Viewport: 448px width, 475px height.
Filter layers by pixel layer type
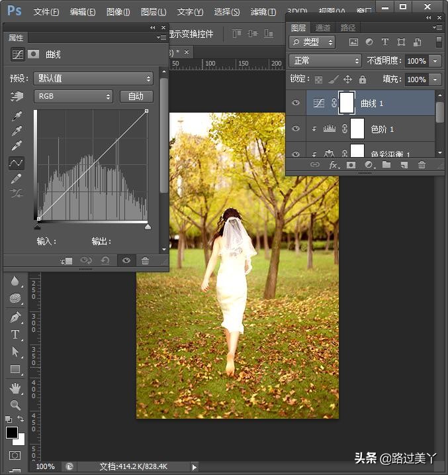353,42
